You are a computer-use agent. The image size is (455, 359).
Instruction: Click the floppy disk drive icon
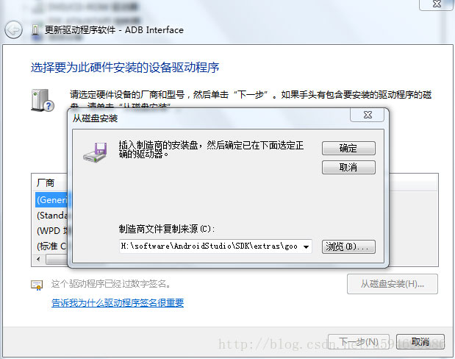(95, 152)
